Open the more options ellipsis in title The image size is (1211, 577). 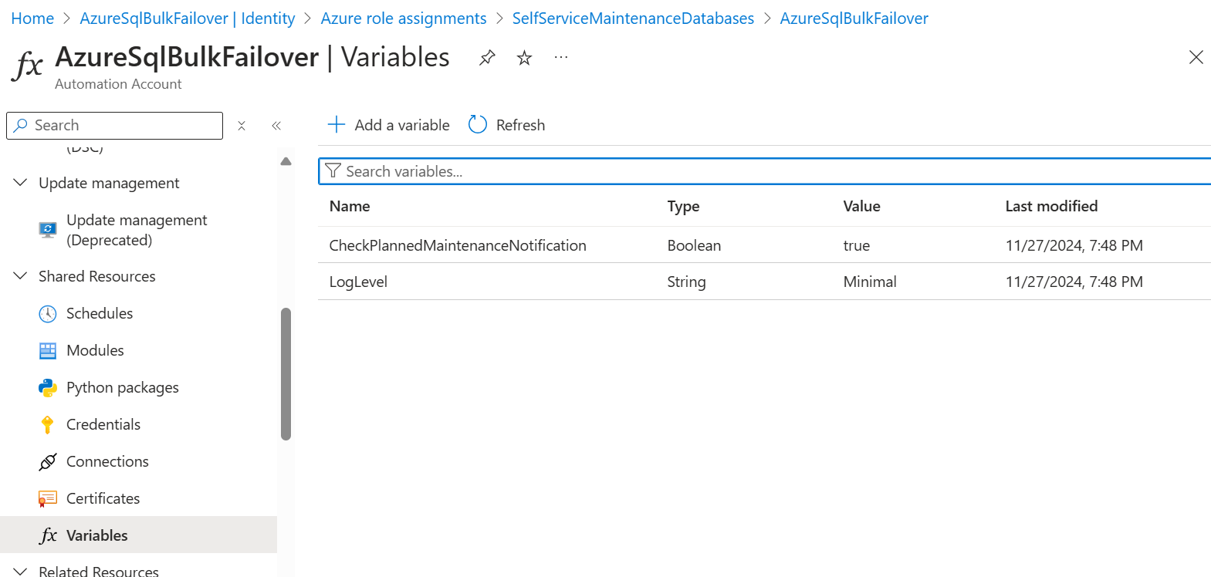pyautogui.click(x=561, y=57)
